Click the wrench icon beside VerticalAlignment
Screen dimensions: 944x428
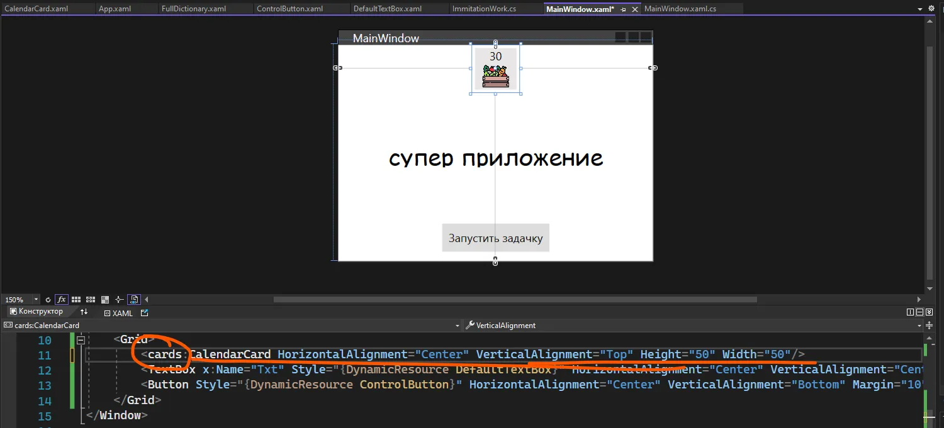pyautogui.click(x=469, y=326)
